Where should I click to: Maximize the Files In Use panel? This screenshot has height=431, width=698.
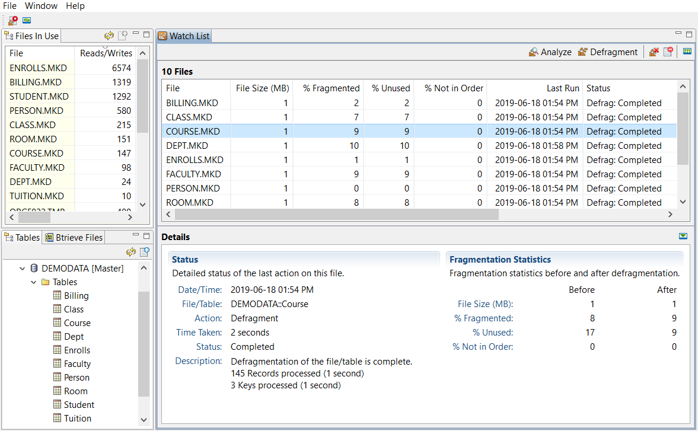click(x=146, y=34)
